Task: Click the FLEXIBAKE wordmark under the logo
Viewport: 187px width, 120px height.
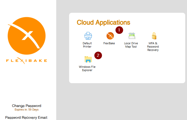Action: pos(27,61)
